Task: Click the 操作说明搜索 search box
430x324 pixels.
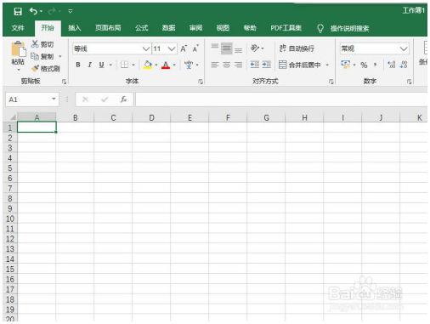Action: coord(349,28)
